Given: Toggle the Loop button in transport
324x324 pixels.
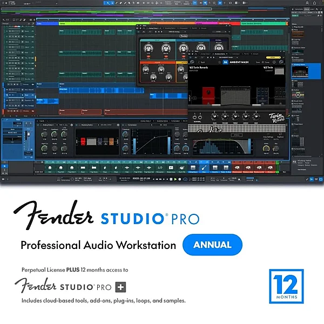Looking at the screenshot, I should (185, 179).
